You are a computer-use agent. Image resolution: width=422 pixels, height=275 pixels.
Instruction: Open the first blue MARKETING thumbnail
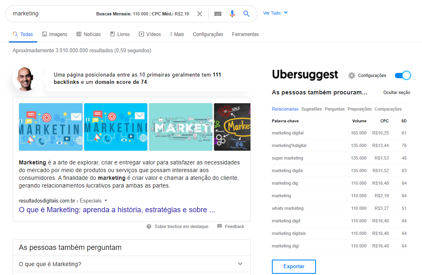click(x=51, y=127)
